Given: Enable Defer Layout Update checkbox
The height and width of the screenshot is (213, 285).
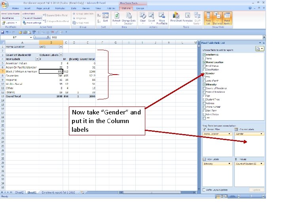Looking at the screenshot, I should 204,190.
